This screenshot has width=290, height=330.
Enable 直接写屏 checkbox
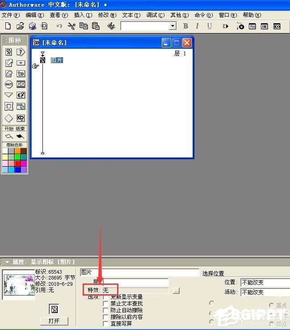(x=105, y=324)
